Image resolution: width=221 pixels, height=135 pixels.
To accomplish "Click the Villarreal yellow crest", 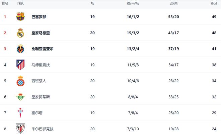I will [x=20, y=49].
